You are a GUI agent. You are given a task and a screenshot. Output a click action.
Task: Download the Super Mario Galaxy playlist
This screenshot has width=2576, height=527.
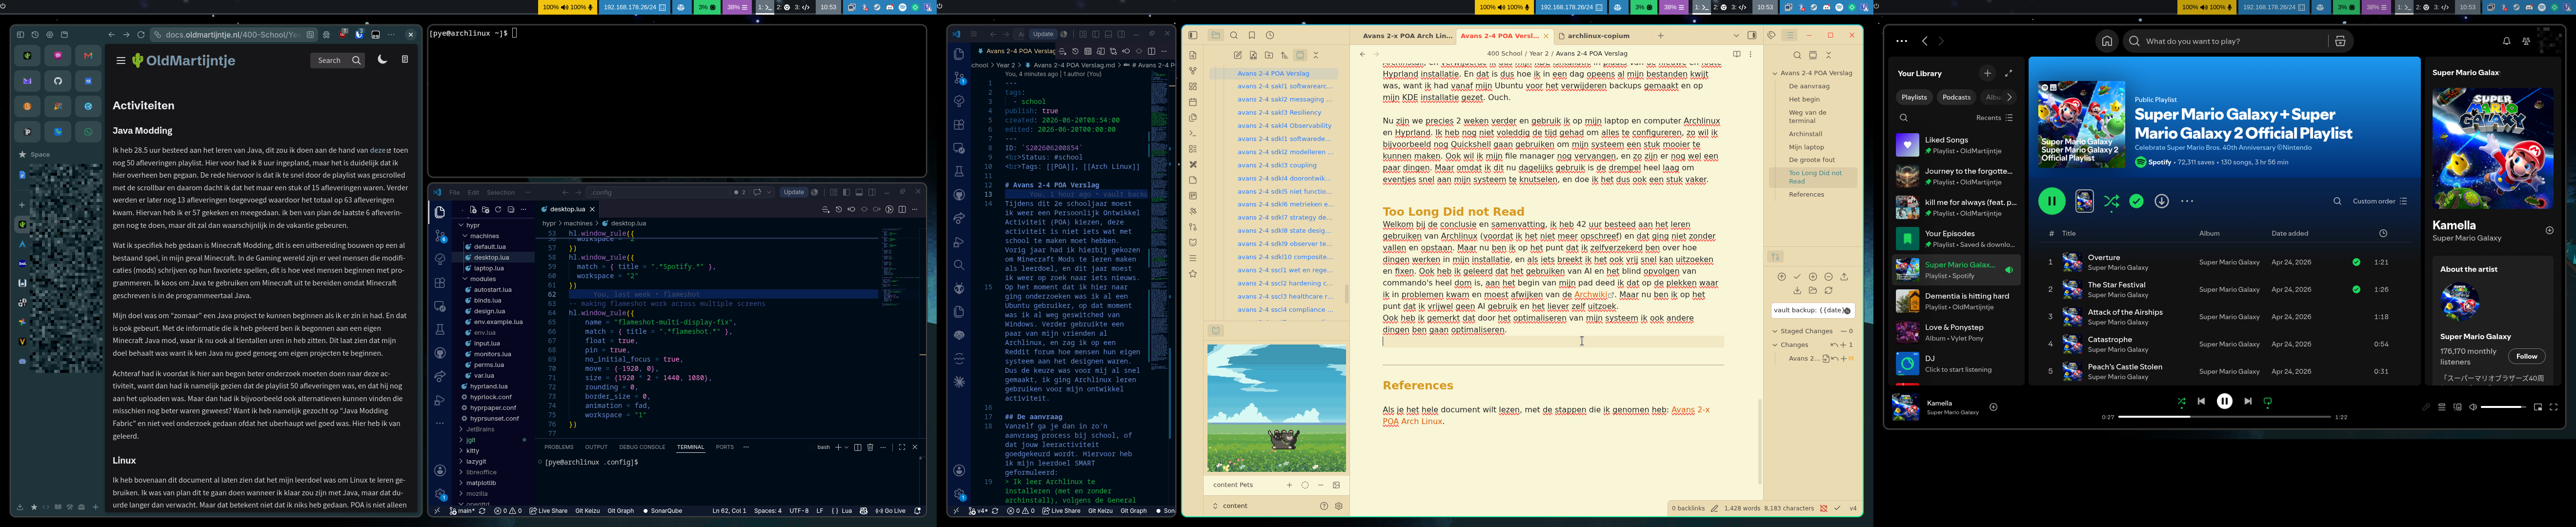pos(2161,201)
